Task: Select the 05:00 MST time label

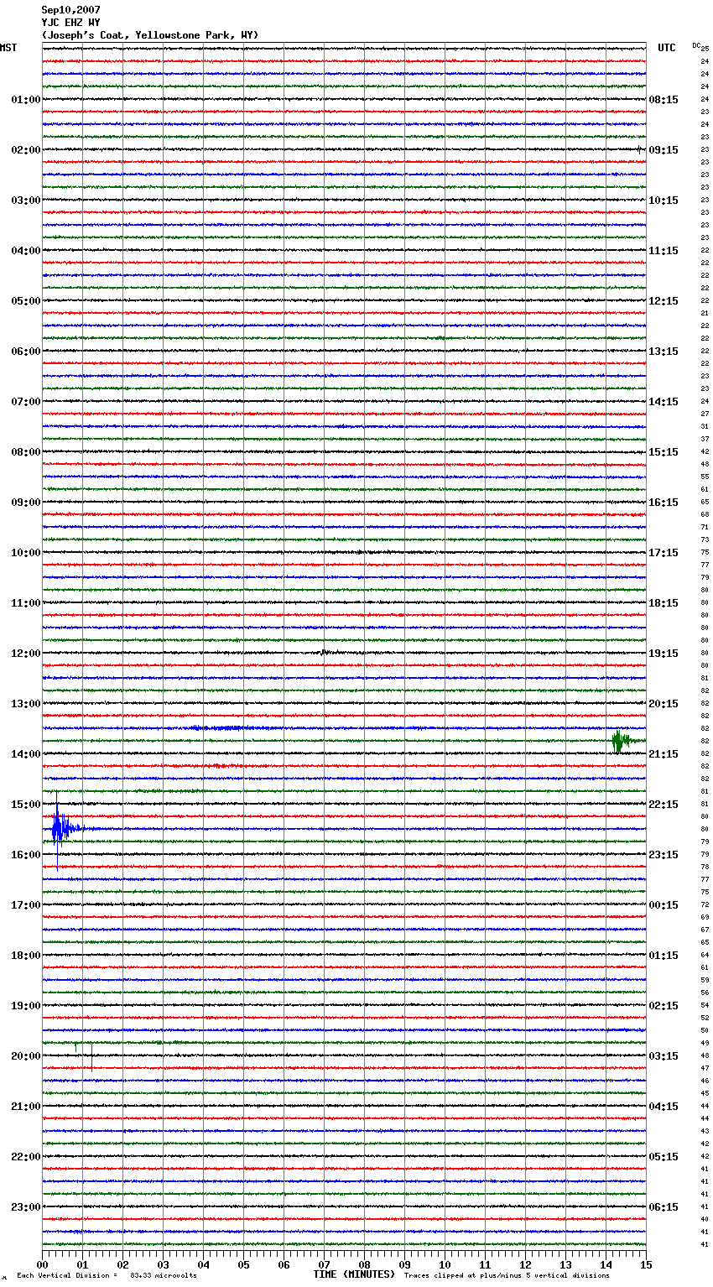Action: point(26,301)
